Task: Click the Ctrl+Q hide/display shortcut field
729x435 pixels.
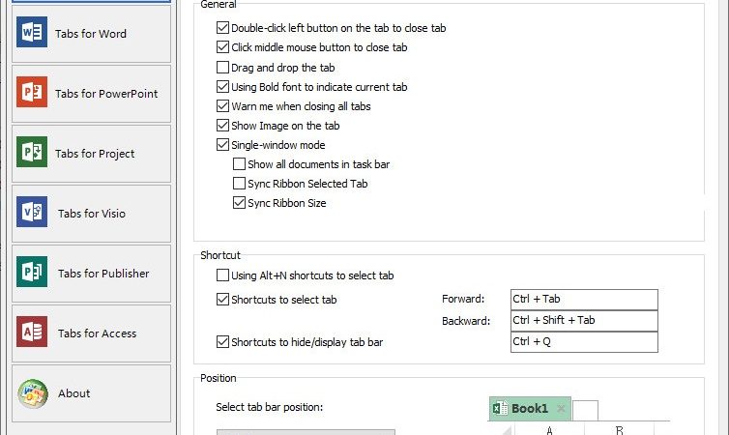Action: coord(584,342)
